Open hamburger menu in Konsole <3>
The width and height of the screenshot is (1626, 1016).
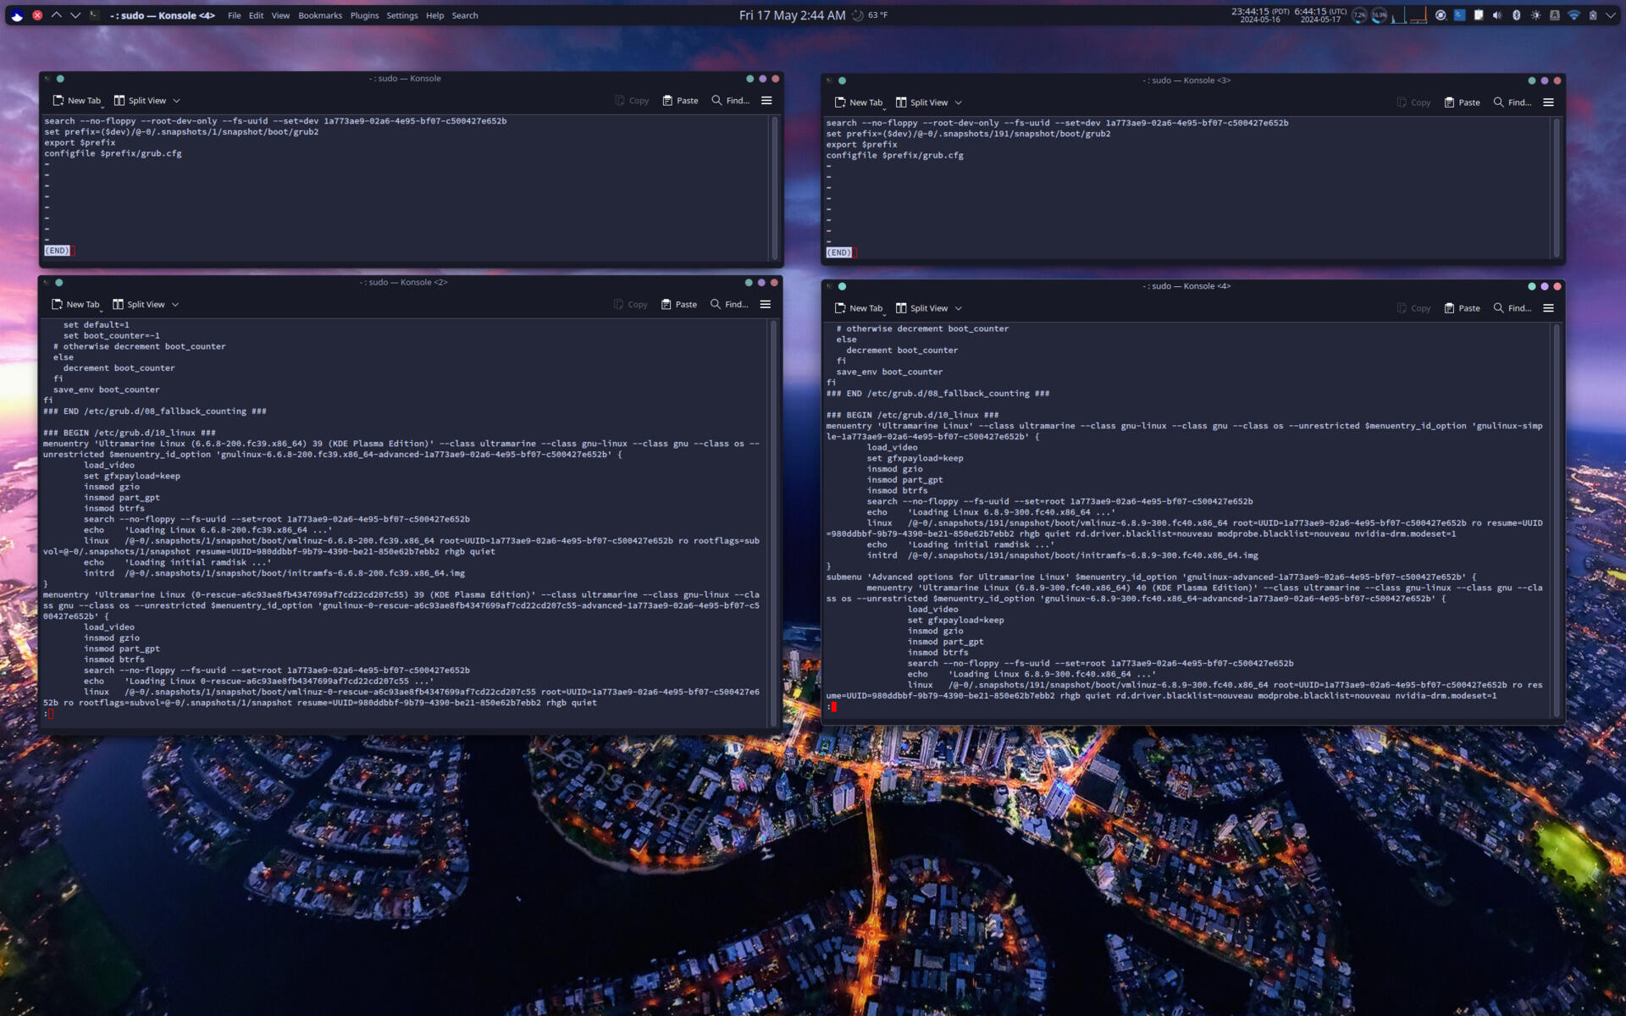(1549, 102)
